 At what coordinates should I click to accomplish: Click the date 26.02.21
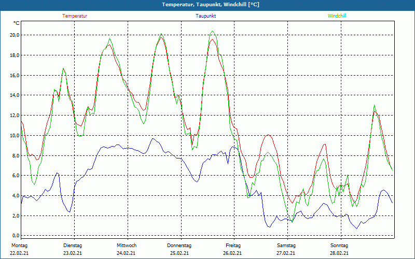pyautogui.click(x=232, y=253)
